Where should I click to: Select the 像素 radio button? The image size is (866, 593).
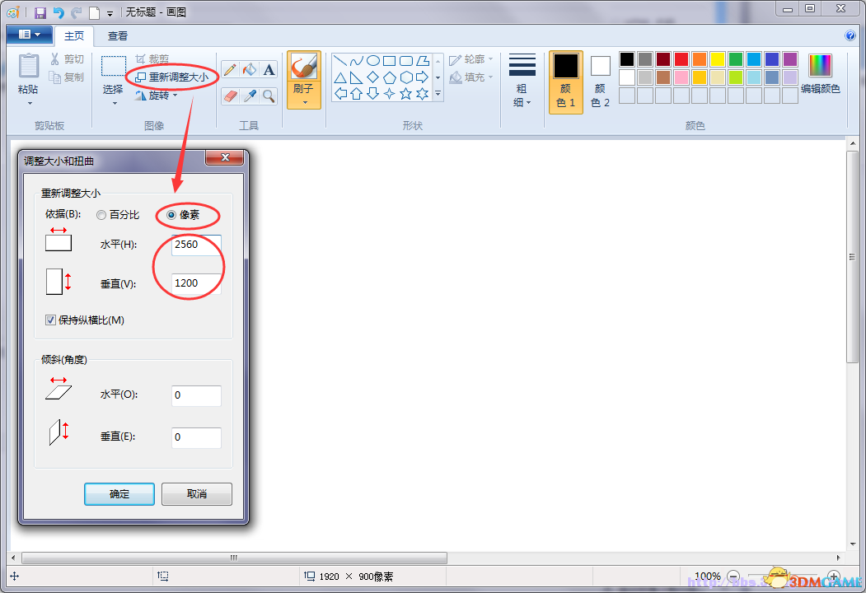coord(171,215)
